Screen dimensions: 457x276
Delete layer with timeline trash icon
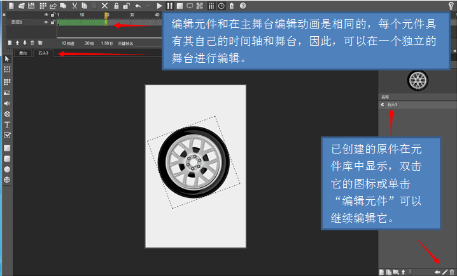pyautogui.click(x=32, y=43)
